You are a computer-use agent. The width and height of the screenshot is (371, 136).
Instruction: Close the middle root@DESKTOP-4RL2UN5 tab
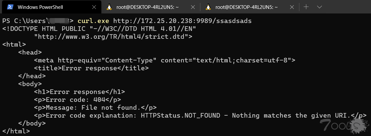click(x=193, y=7)
